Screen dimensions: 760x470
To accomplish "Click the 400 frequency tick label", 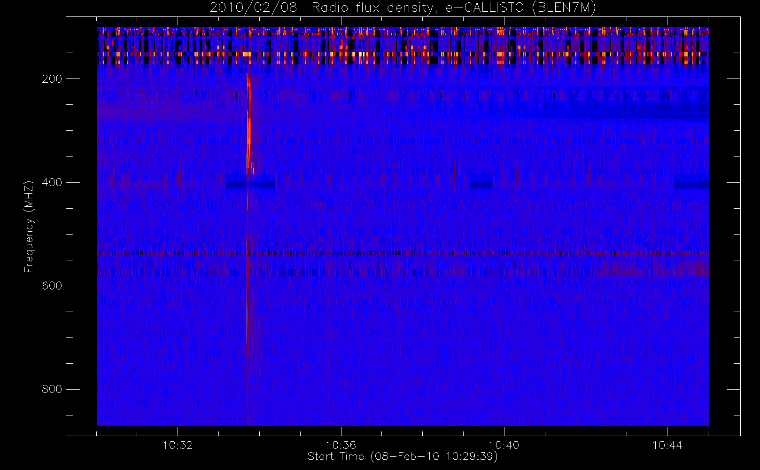I will tap(52, 182).
